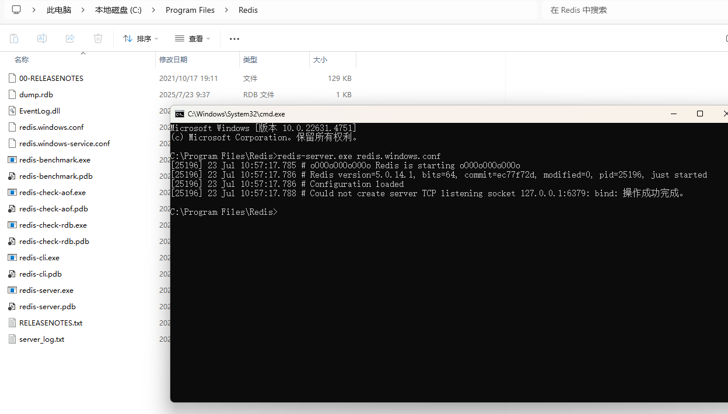The width and height of the screenshot is (728, 414).
Task: Select the file name redis-benchmark.exe
Action: [55, 160]
